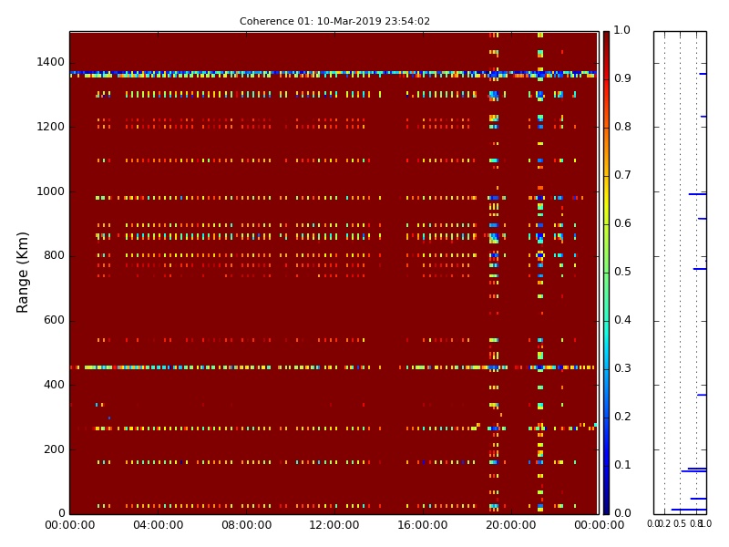
Task: Click the 1200 range tick label
Action: (x=51, y=127)
